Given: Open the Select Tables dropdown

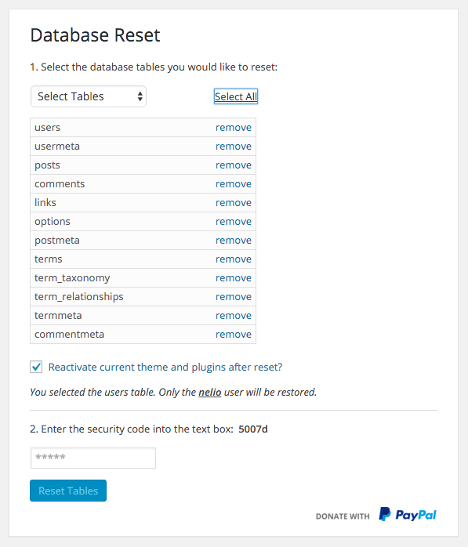Looking at the screenshot, I should point(89,96).
